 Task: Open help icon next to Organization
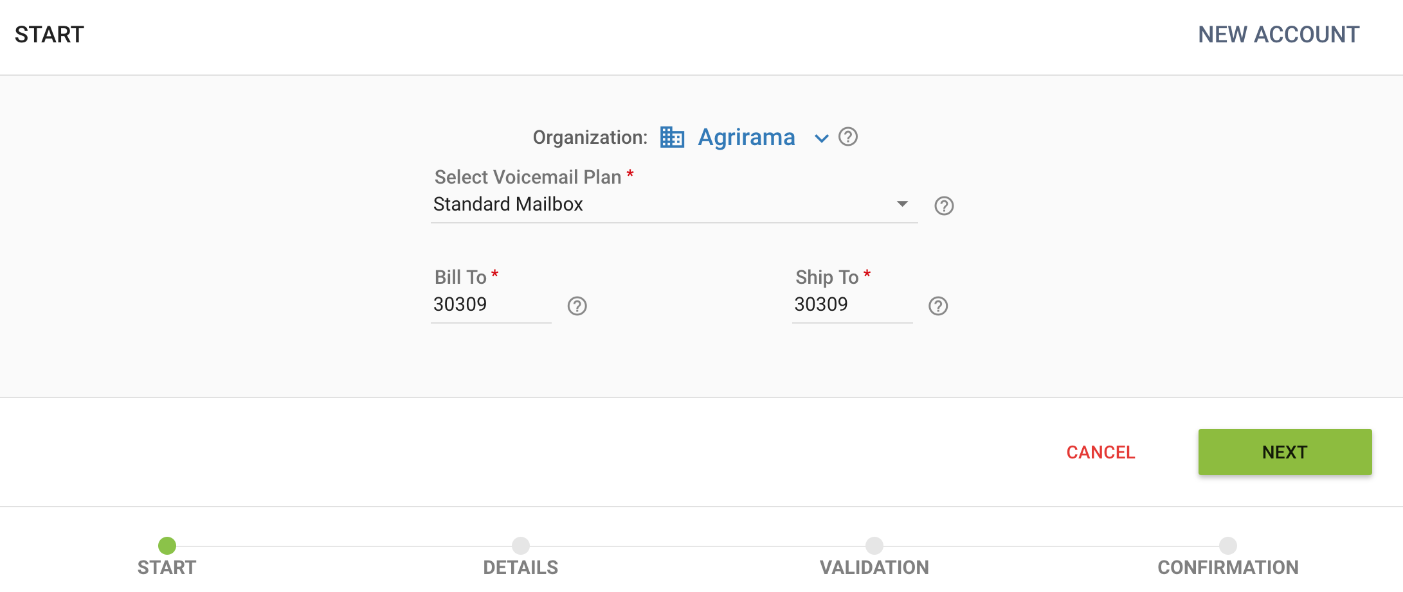(x=848, y=137)
